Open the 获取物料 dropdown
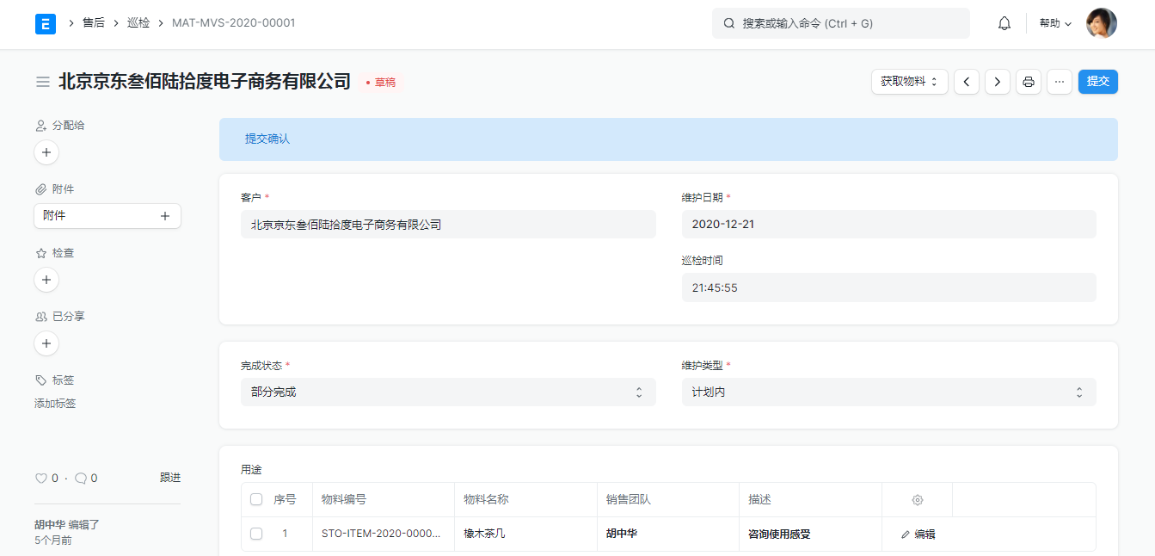The width and height of the screenshot is (1155, 556). click(x=910, y=82)
